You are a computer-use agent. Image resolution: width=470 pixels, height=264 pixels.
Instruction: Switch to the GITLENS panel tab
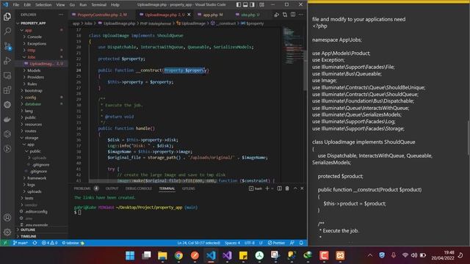[189, 188]
